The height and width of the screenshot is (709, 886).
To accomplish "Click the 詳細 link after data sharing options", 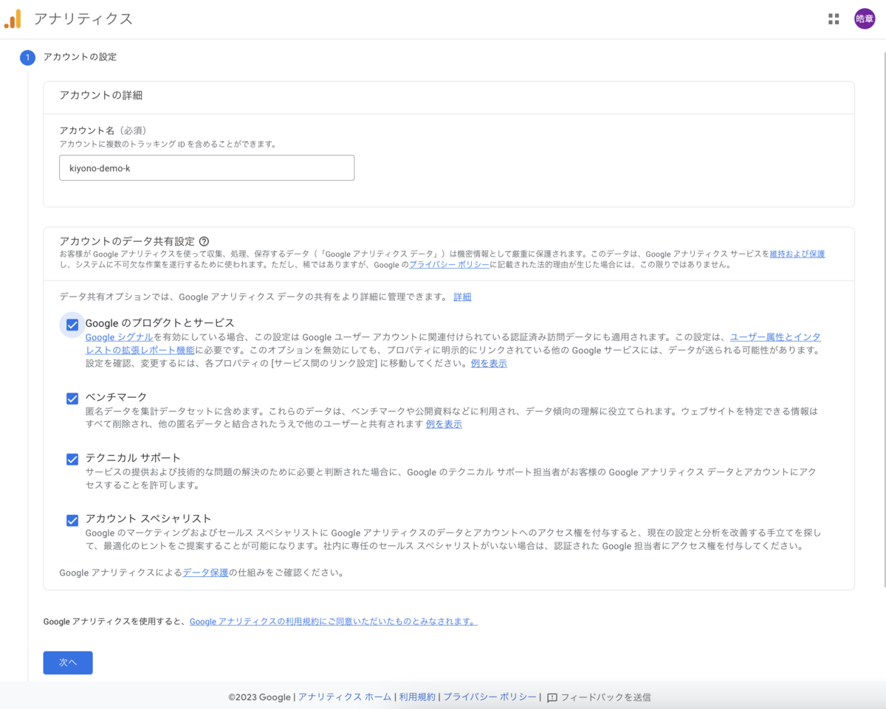I will tap(462, 297).
